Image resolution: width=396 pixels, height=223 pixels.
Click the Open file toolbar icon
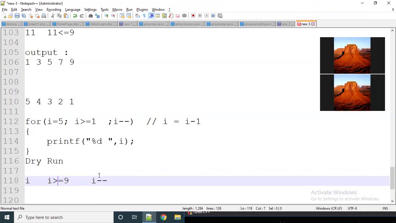click(10, 15)
